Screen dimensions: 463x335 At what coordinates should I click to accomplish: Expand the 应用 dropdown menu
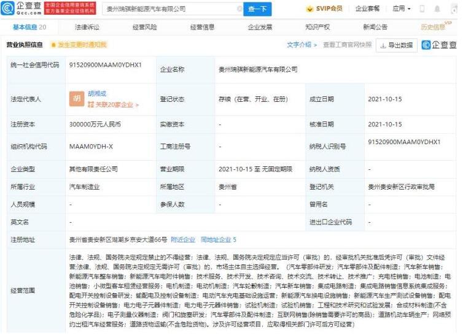tap(402, 9)
